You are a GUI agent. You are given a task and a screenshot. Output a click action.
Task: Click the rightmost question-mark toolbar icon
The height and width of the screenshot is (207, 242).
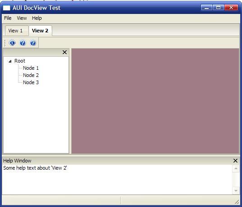coord(33,43)
